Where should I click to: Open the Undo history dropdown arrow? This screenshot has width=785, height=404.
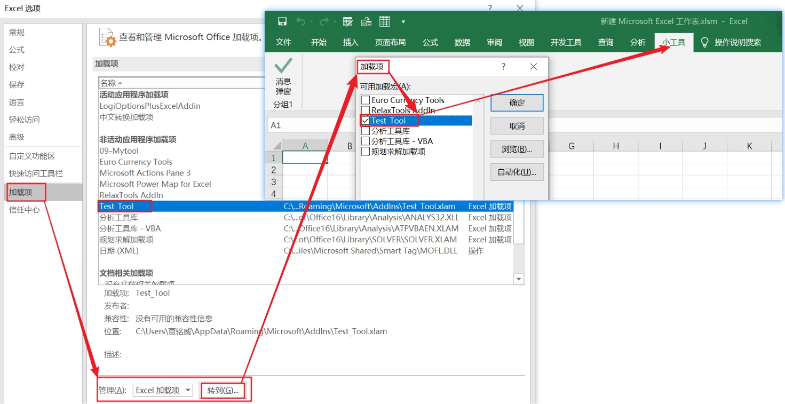click(312, 22)
